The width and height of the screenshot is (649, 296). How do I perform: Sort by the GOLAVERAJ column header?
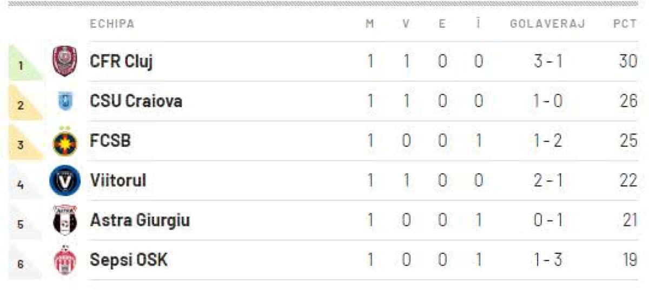tap(547, 24)
